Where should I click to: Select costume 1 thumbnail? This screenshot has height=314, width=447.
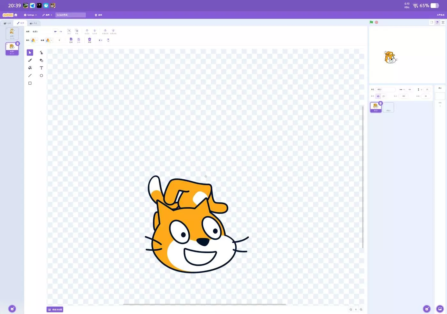tap(12, 34)
